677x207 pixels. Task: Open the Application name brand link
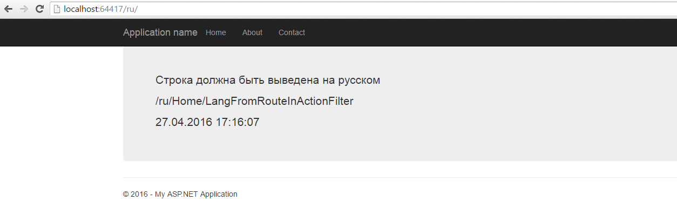(160, 32)
